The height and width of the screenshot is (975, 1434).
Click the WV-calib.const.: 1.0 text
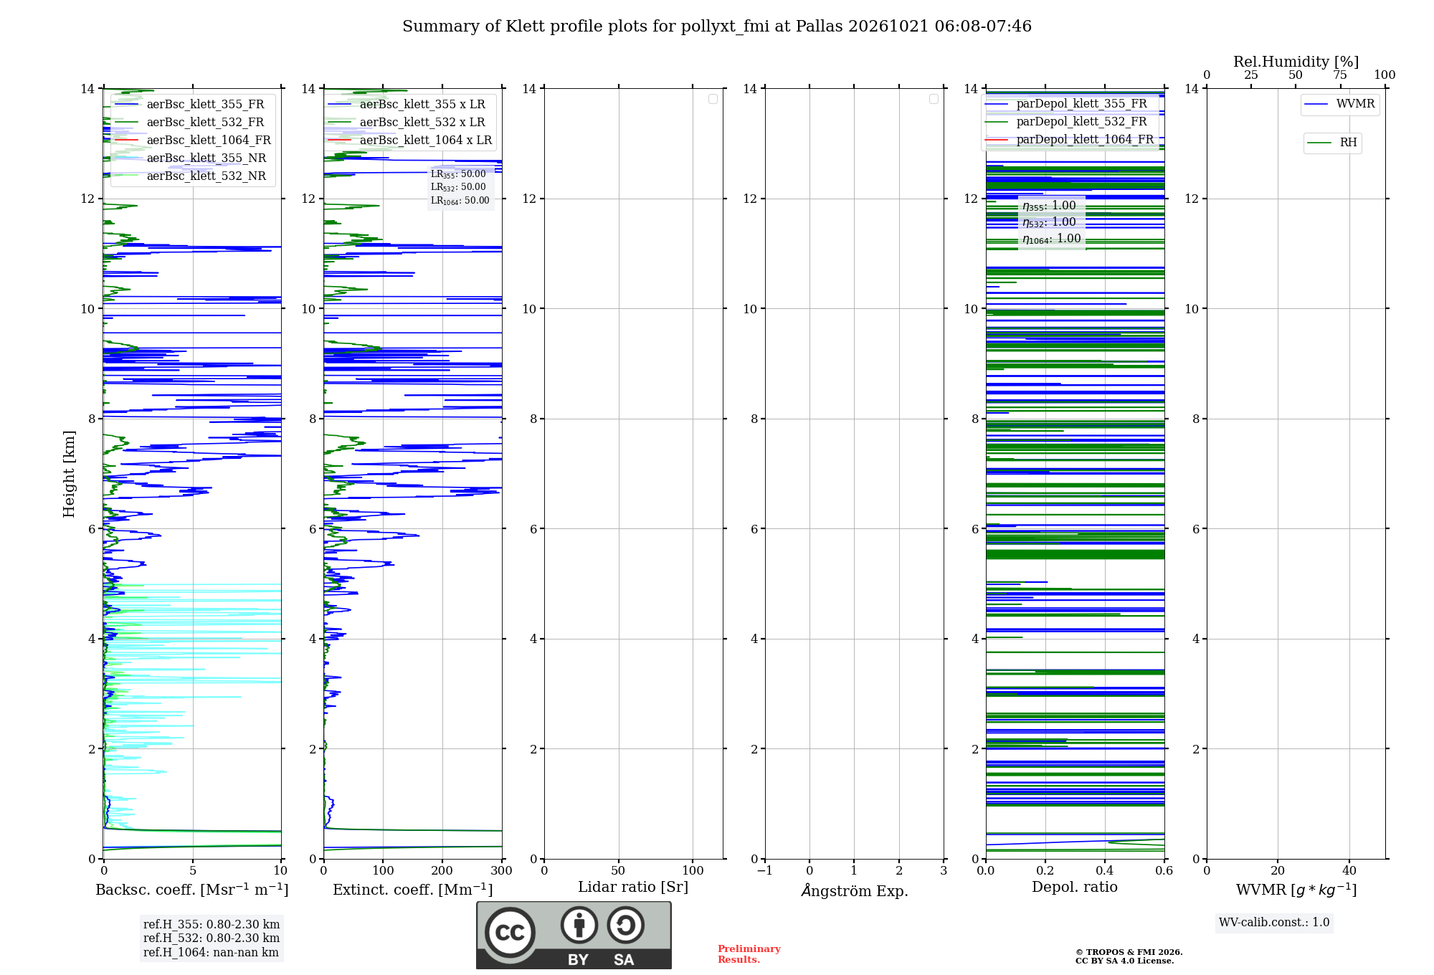1274,923
